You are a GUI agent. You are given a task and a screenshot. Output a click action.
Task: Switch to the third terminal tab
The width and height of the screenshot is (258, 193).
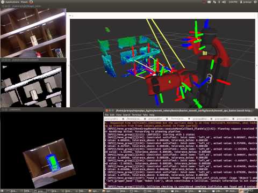[x=155, y=118]
